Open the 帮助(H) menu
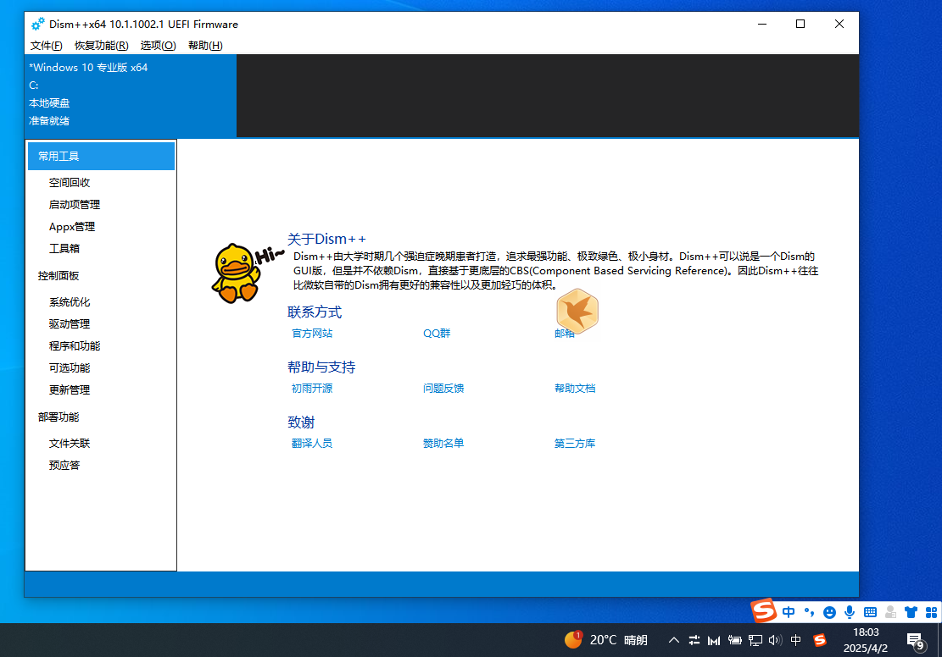 [205, 46]
